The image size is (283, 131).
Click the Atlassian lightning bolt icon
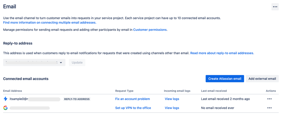(5, 99)
